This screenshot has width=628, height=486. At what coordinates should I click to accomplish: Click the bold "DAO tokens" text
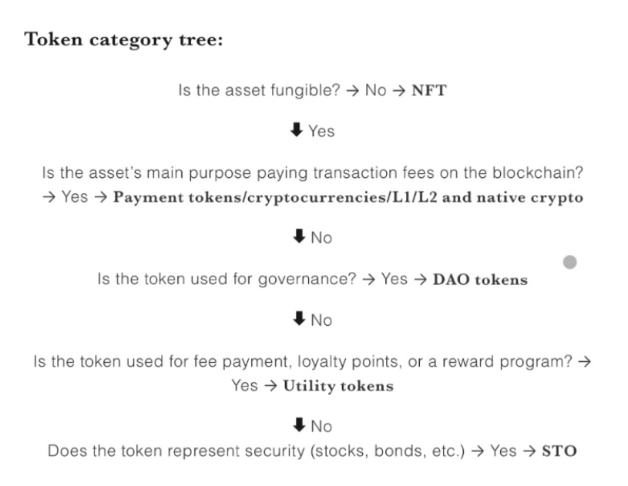click(x=481, y=280)
